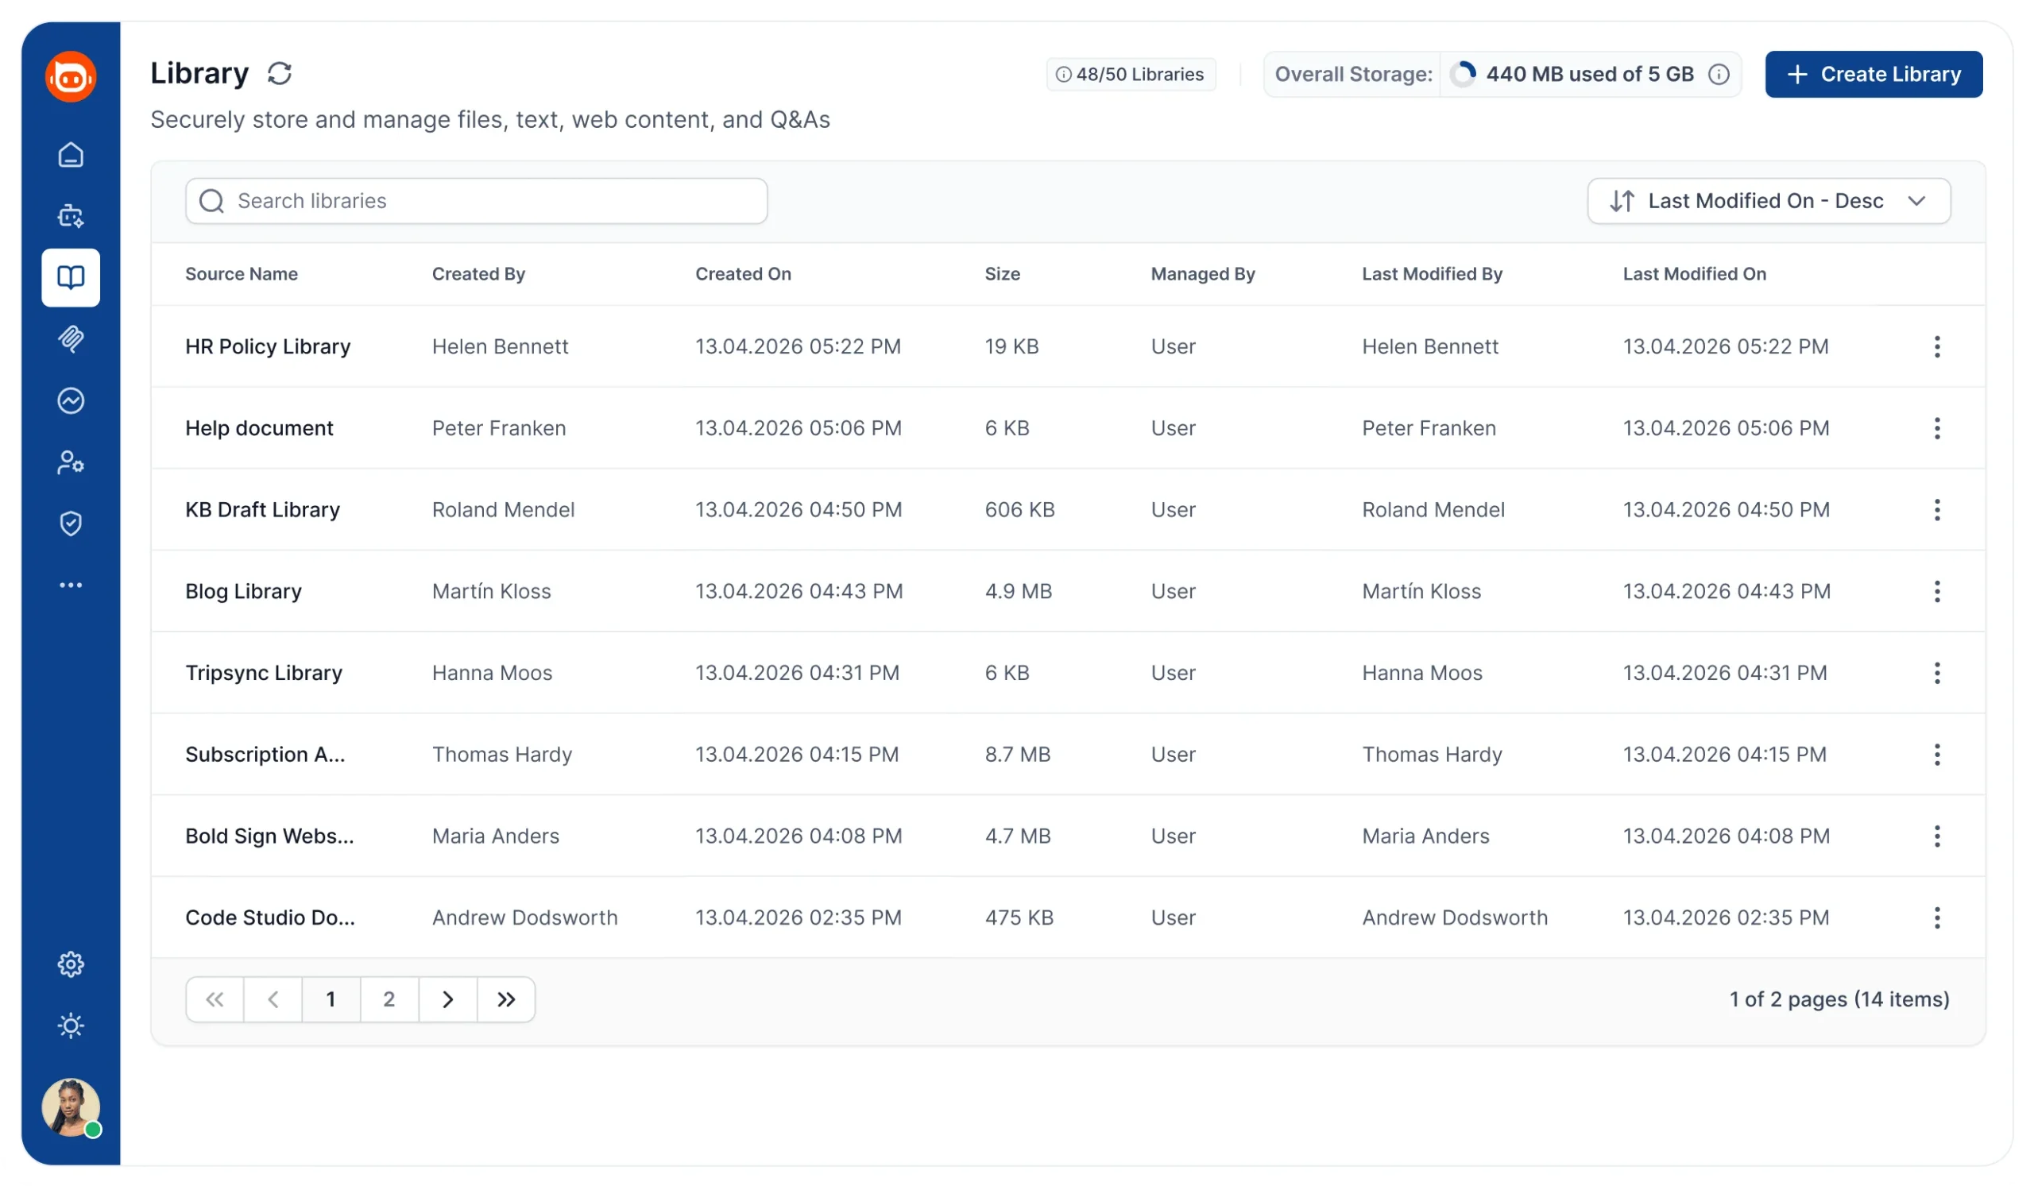Open the Home sidebar icon
The image size is (2034, 1186).
pos(71,154)
